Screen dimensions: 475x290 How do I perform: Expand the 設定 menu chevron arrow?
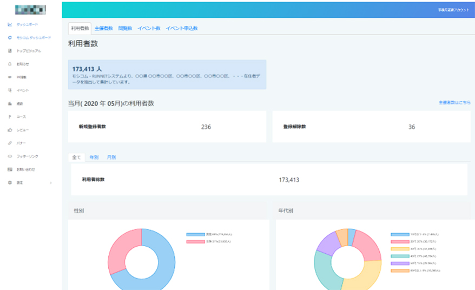click(51, 183)
